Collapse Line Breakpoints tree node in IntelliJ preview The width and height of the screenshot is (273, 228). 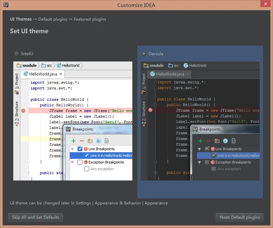(72, 149)
